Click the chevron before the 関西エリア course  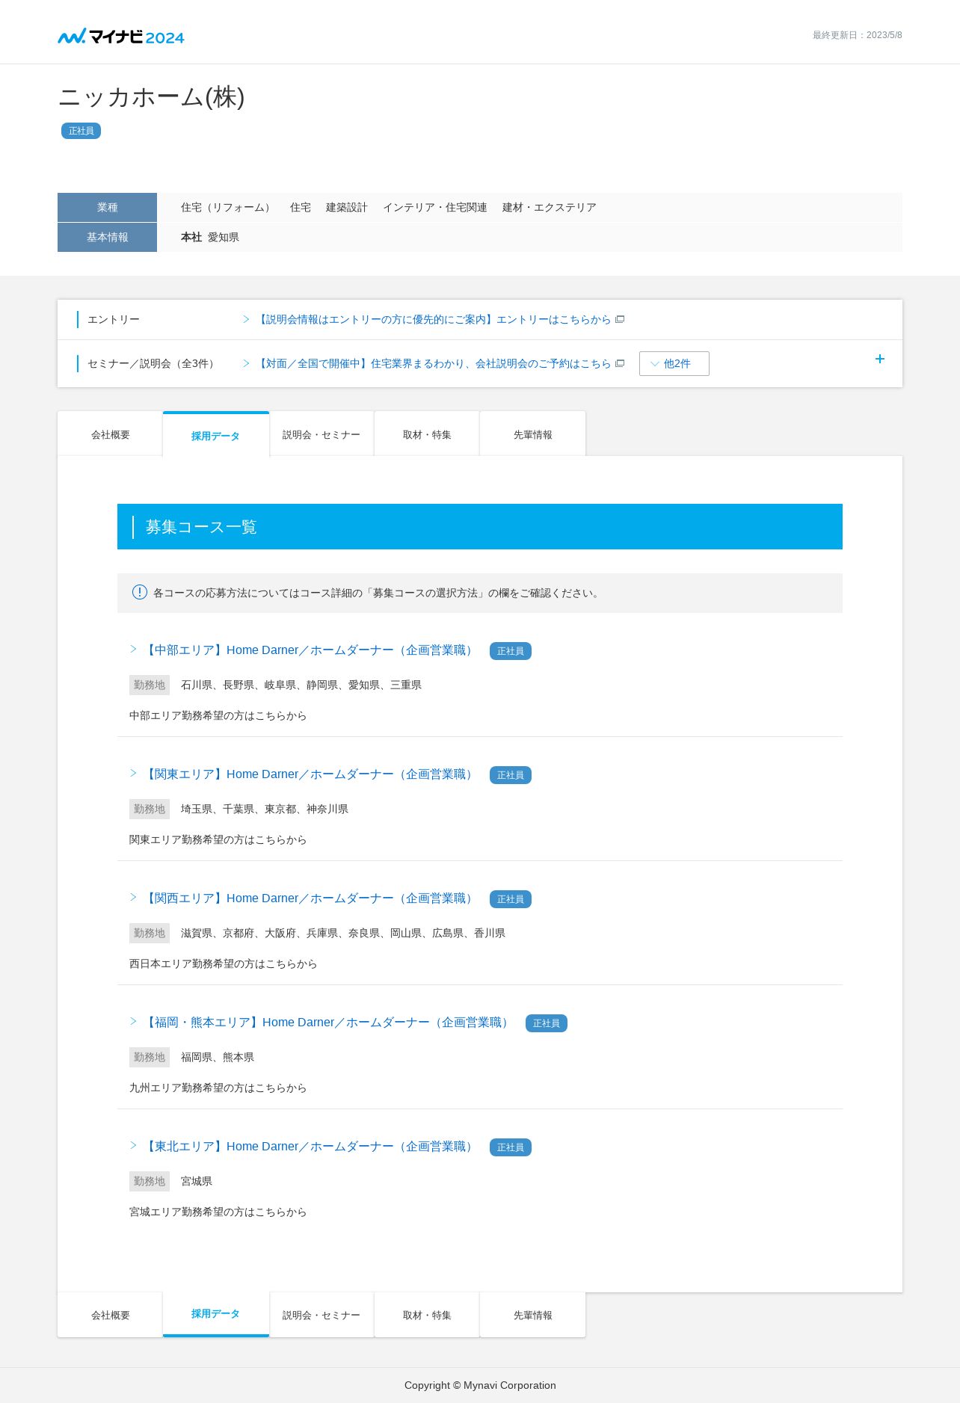(x=134, y=897)
